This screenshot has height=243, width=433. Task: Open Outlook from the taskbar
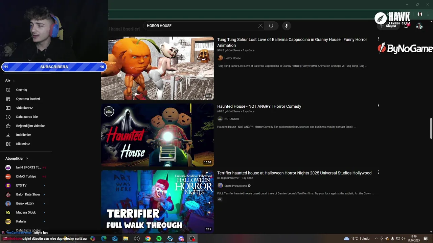(115, 239)
